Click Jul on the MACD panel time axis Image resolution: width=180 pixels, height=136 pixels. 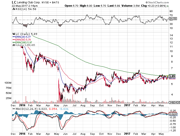74,134
